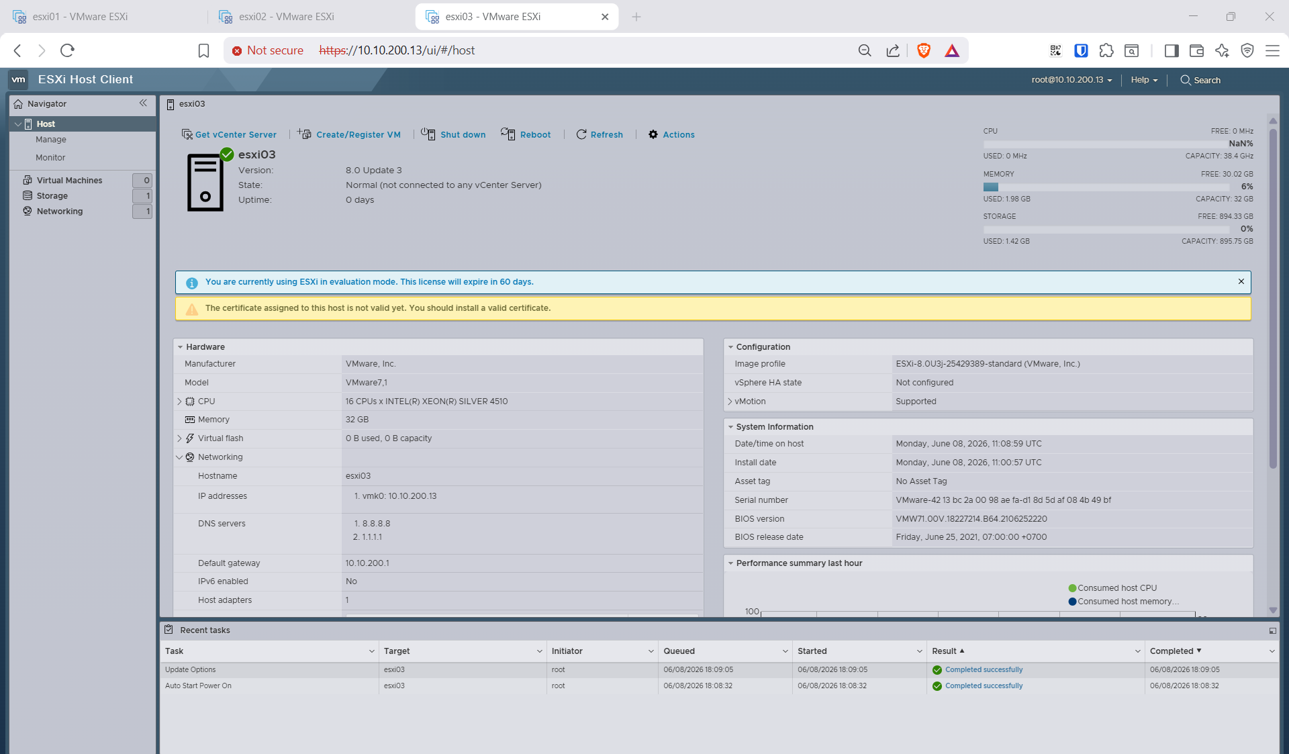Click the Brave Shields lion icon
The image size is (1289, 754).
click(924, 50)
